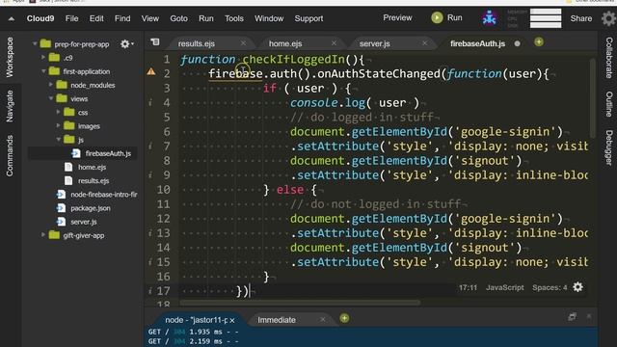Close the server.js tab

coord(424,43)
